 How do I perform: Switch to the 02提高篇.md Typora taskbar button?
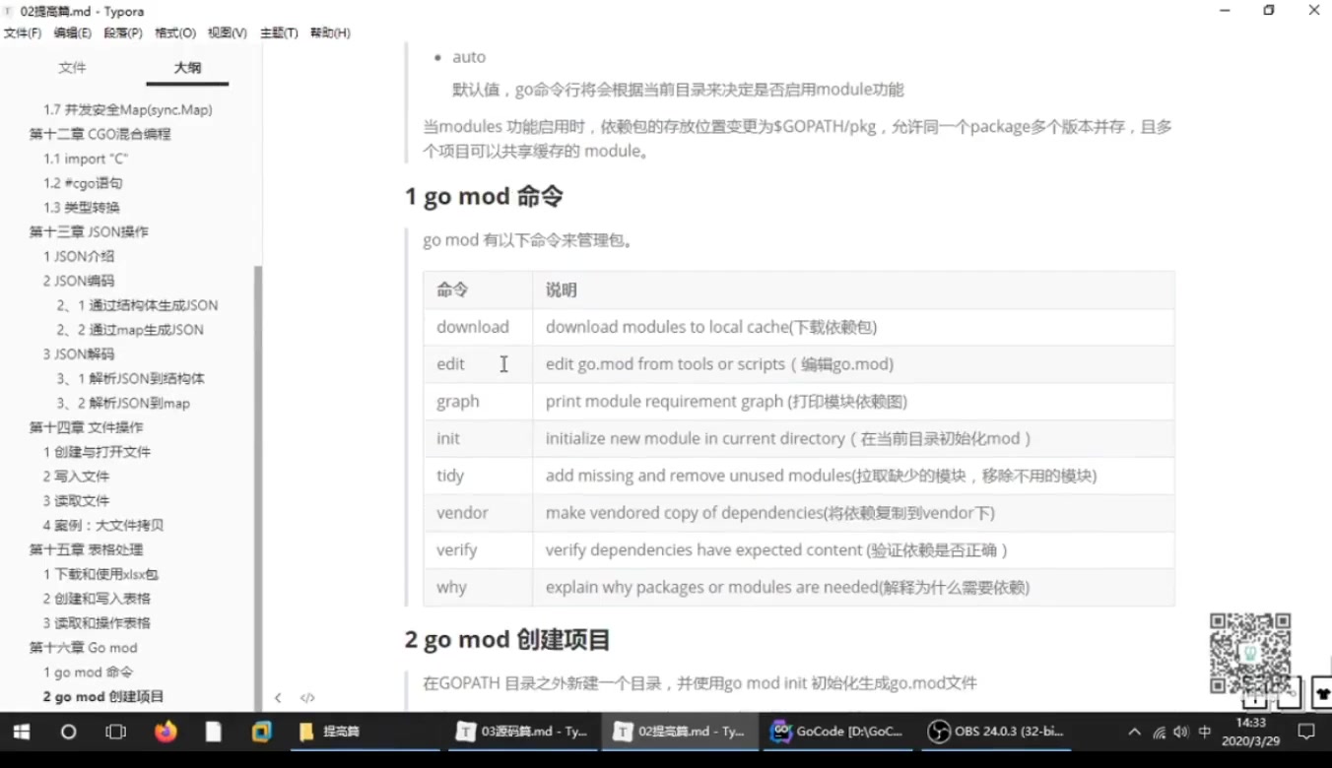pos(680,732)
